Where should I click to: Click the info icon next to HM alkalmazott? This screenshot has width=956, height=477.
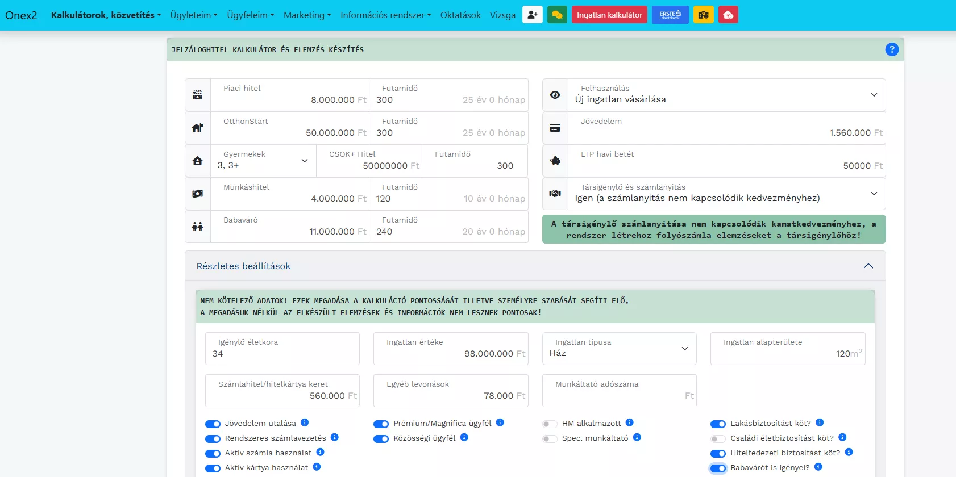tap(629, 422)
